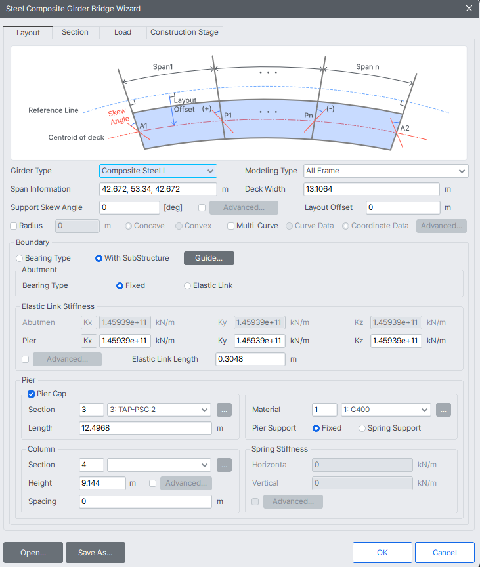Click the browse button next to Column Section
480x567 pixels.
pos(224,465)
